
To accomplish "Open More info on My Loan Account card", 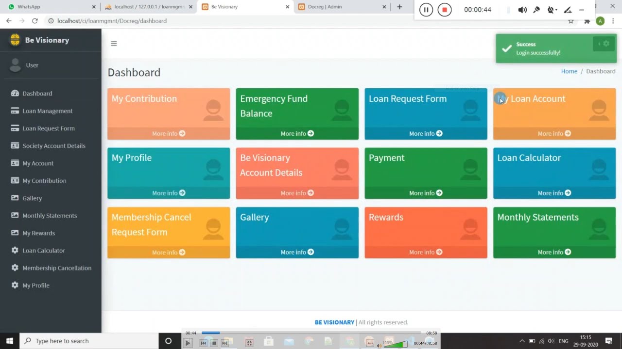I will [554, 133].
